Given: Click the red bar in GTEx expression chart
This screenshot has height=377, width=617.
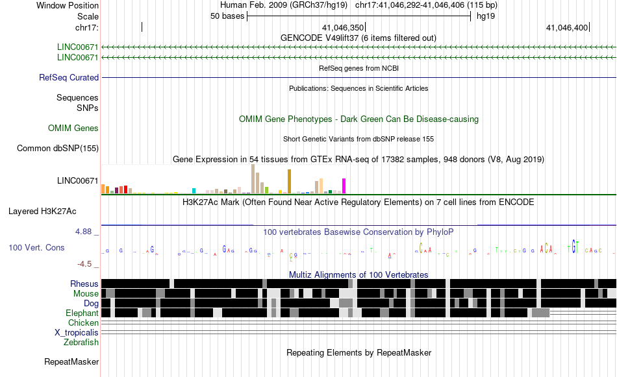Looking at the screenshot, I should pos(125,189).
